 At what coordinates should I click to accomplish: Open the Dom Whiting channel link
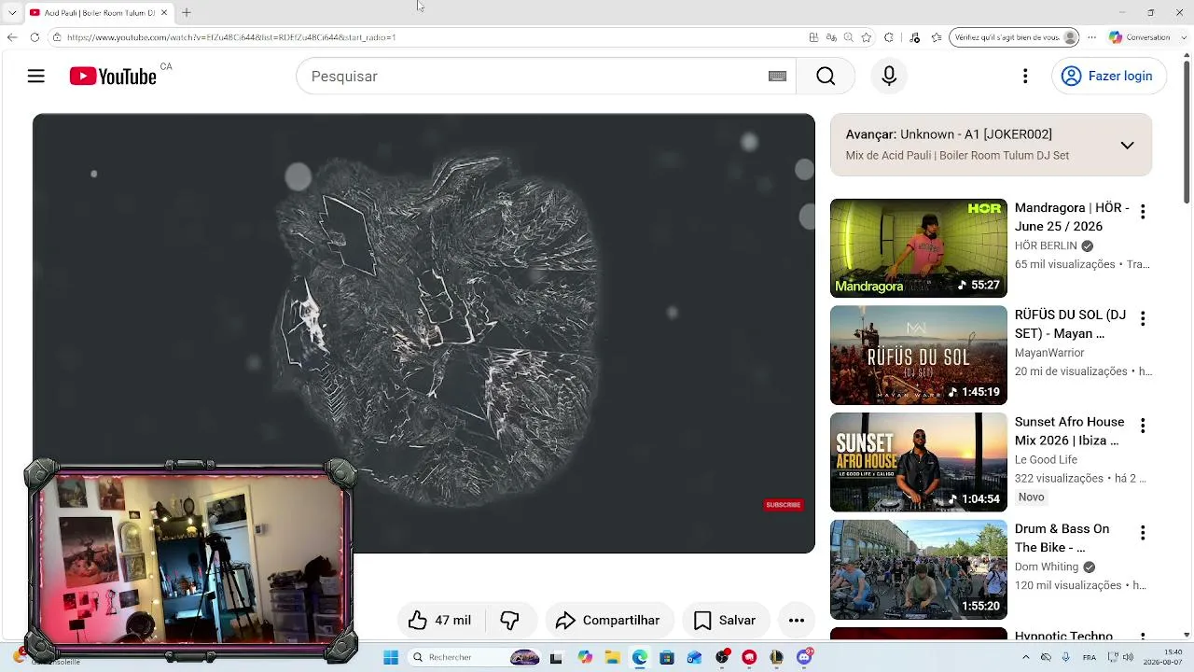click(x=1047, y=567)
